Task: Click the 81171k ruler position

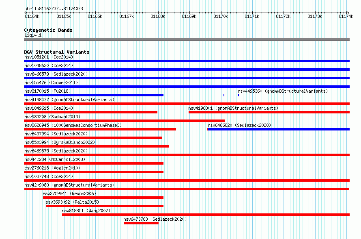Action: point(252,16)
